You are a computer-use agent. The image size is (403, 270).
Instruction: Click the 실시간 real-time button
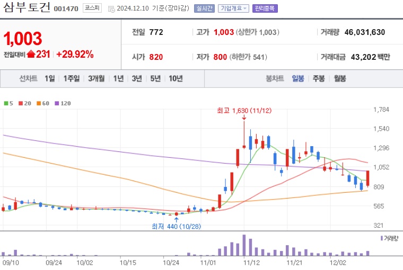[x=204, y=8]
